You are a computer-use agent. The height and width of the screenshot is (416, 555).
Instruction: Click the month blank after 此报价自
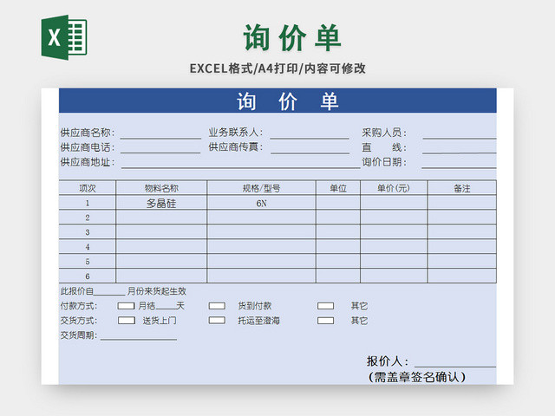click(x=109, y=291)
